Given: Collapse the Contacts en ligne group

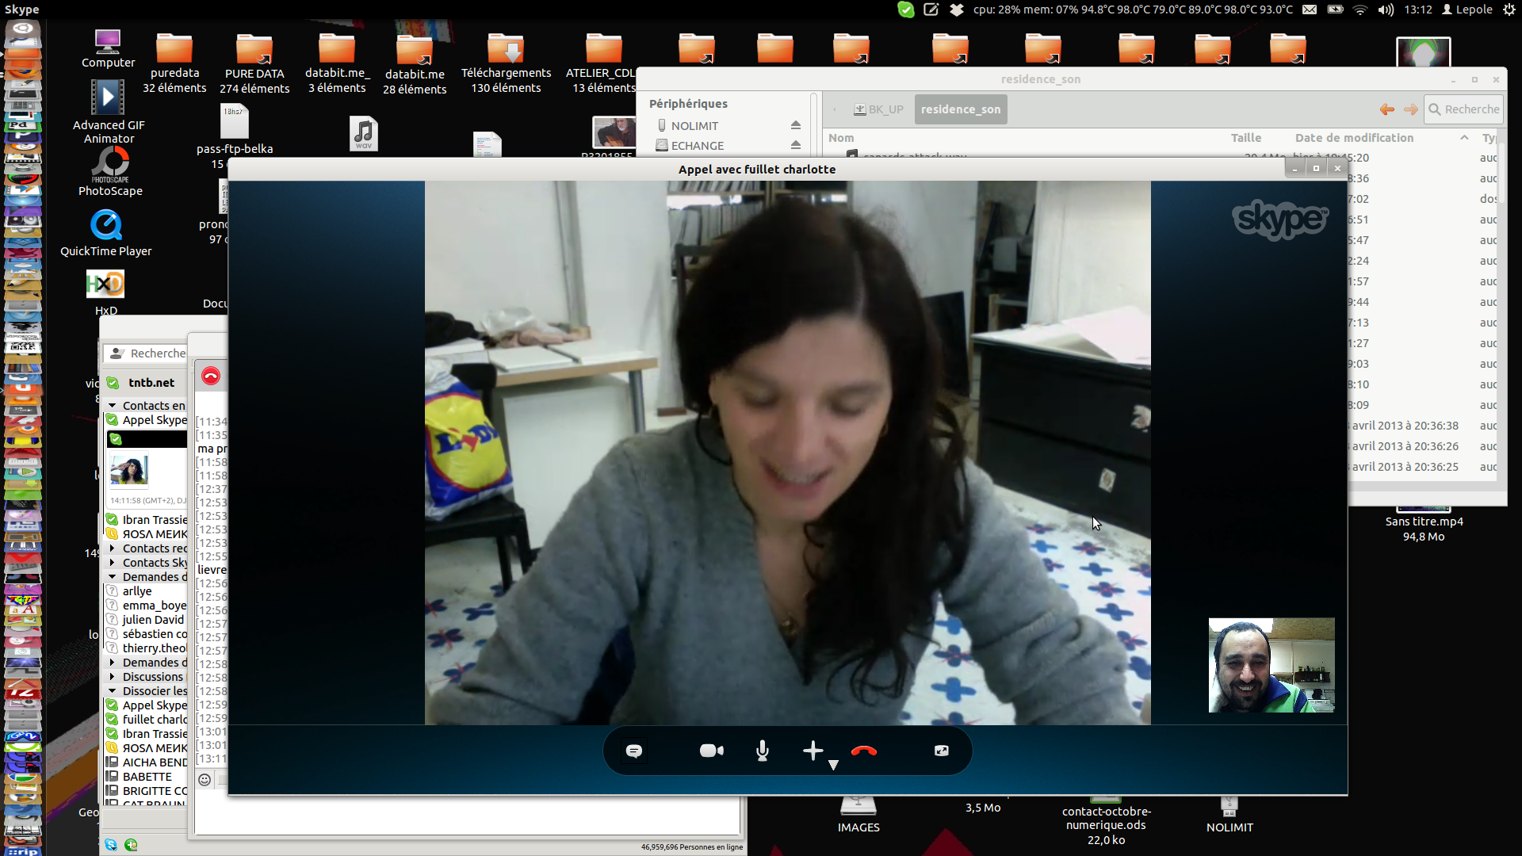Looking at the screenshot, I should tap(113, 406).
